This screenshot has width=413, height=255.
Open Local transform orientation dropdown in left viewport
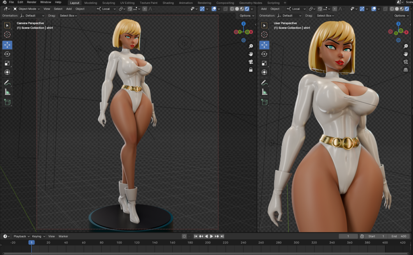[106, 9]
